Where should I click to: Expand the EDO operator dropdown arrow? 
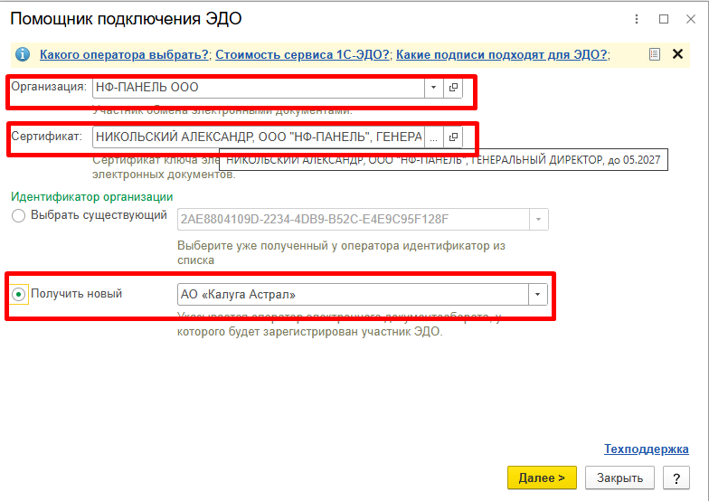point(537,295)
